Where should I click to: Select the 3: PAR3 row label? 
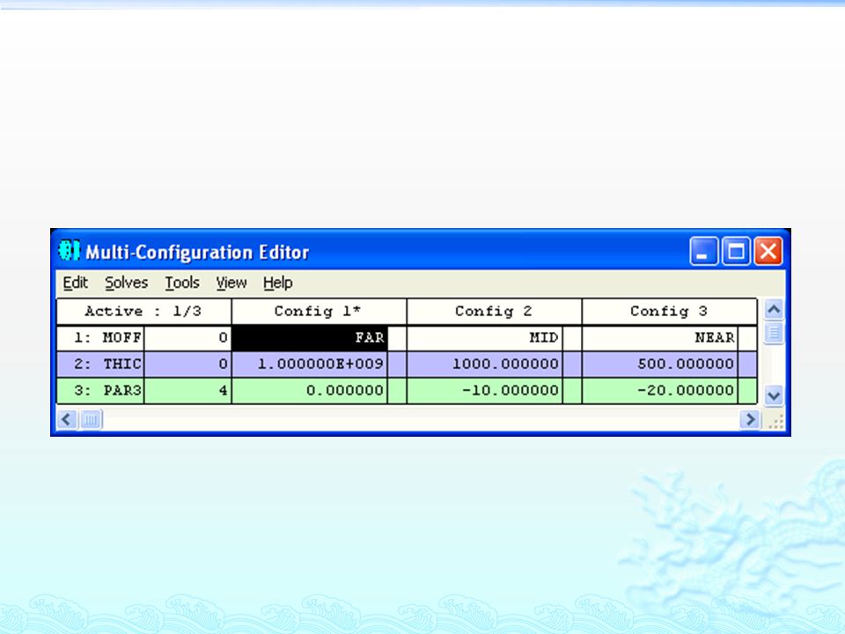(x=100, y=390)
